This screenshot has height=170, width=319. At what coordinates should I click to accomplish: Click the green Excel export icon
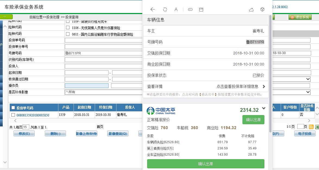coord(316,127)
